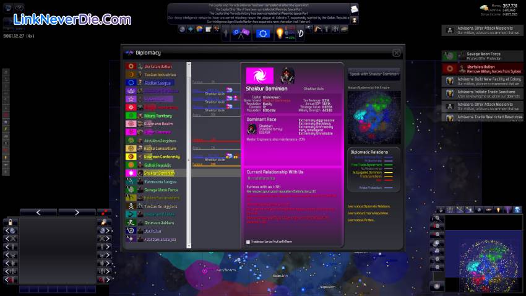Select Fearsome League pirate faction
This screenshot has height=296, width=526.
click(156, 239)
